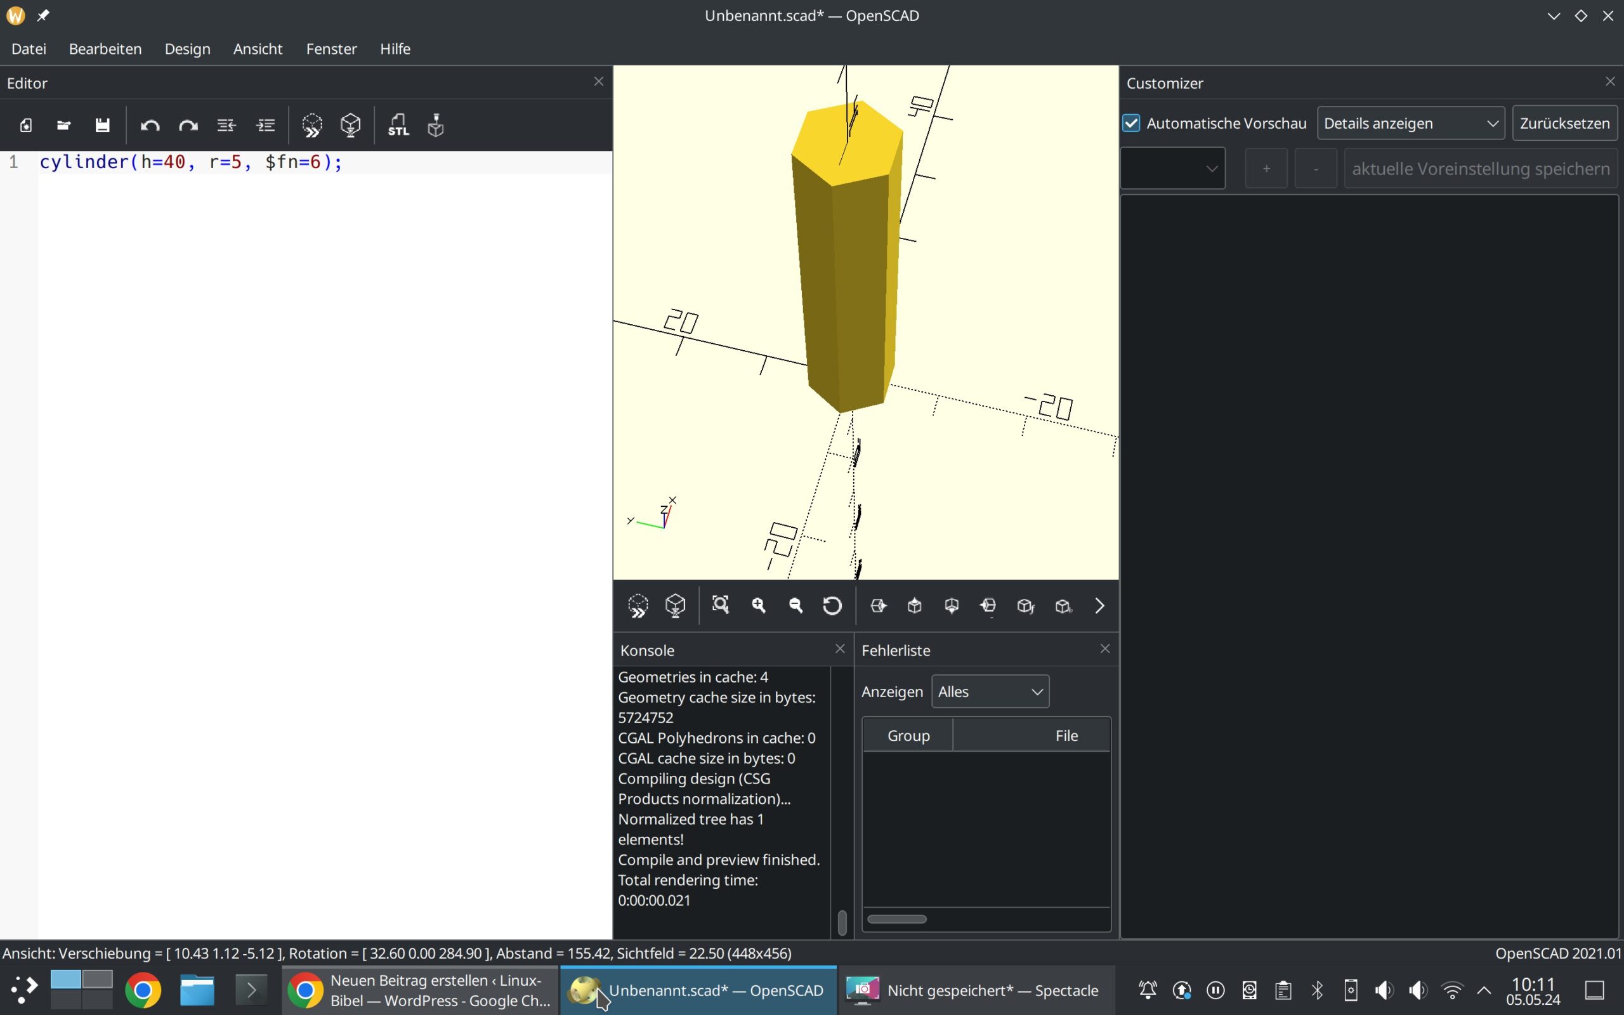
Task: Click the Preview icon in the editor toolbar
Action: (312, 125)
